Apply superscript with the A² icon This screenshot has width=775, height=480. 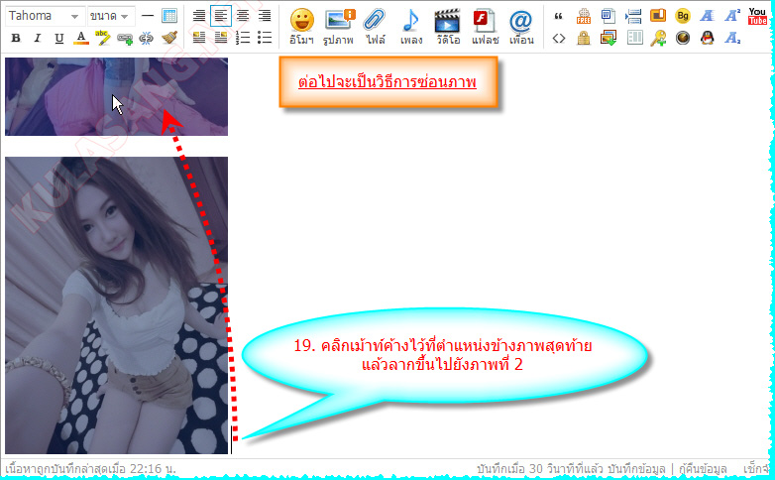732,16
